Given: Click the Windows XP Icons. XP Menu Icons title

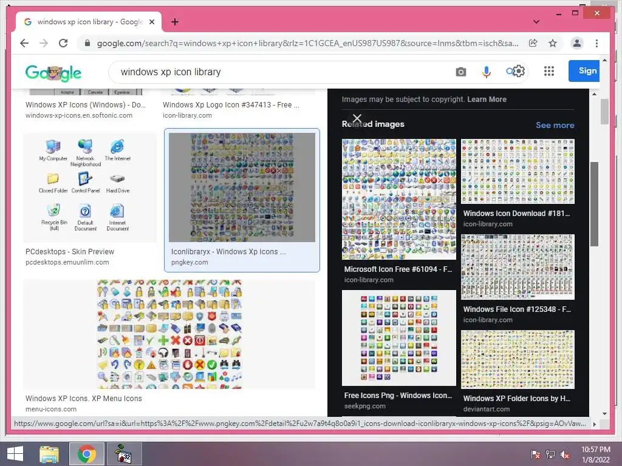Looking at the screenshot, I should pos(84,398).
